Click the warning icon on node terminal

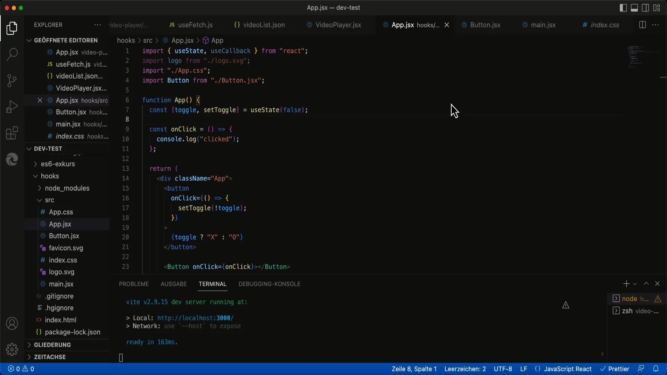click(658, 299)
